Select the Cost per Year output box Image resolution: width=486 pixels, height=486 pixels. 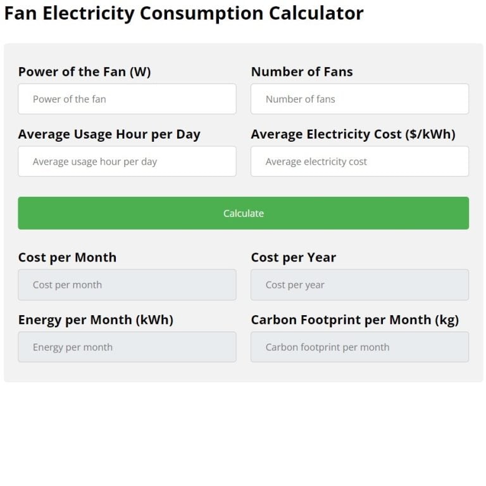[359, 285]
